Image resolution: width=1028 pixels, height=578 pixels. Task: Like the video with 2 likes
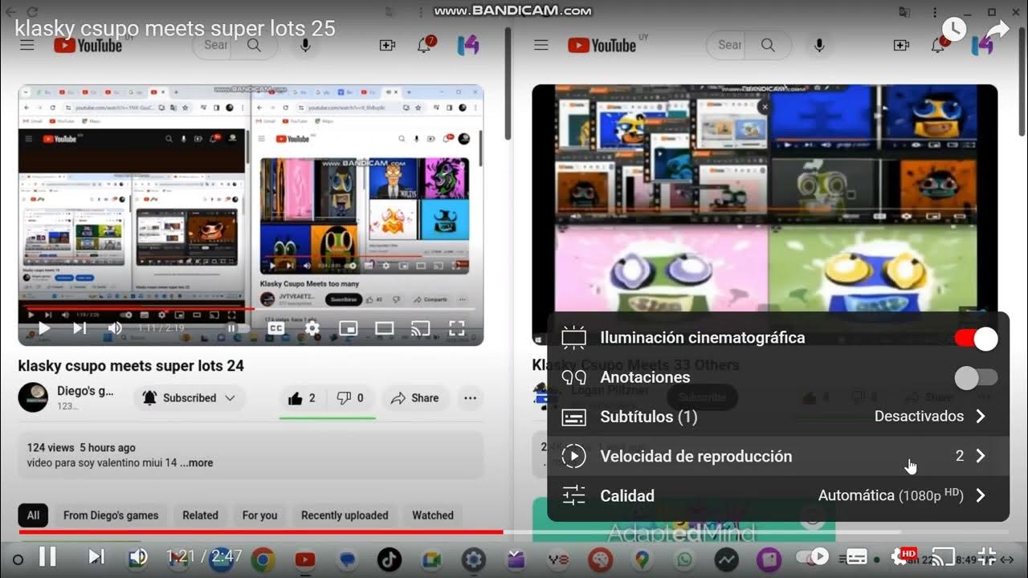tap(301, 398)
